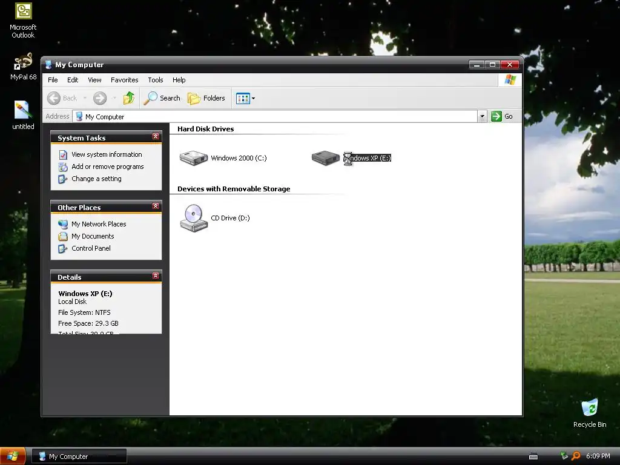Click the My Documents folder icon
Viewport: 620px width, 465px height.
[x=63, y=237]
